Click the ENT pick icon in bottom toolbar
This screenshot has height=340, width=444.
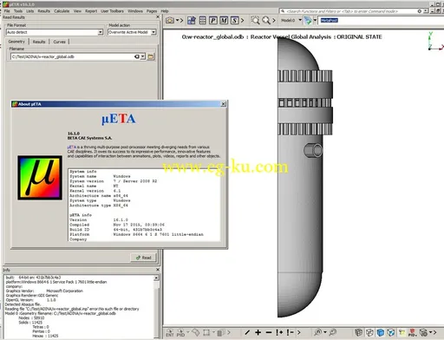pos(170,332)
